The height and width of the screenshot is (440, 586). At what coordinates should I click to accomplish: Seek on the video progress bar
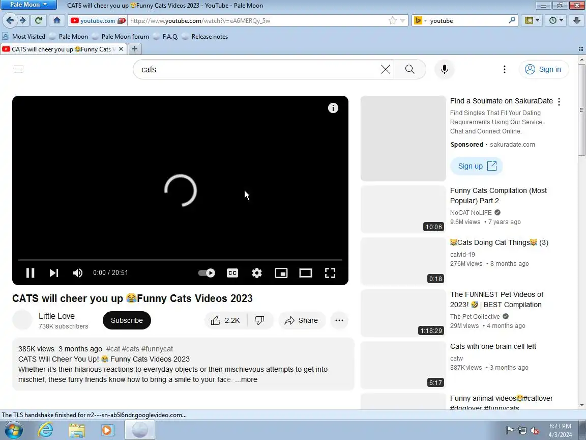pos(180,260)
